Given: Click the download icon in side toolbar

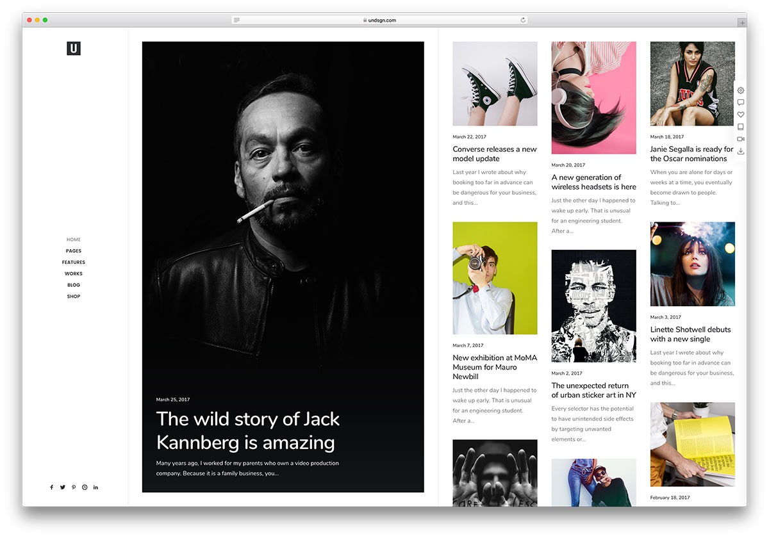Looking at the screenshot, I should coord(741,151).
